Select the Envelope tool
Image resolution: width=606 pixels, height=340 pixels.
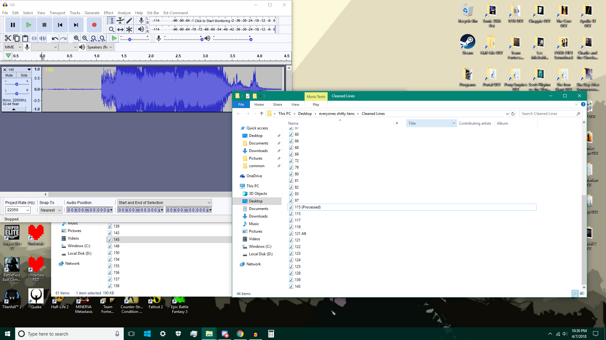[120, 21]
